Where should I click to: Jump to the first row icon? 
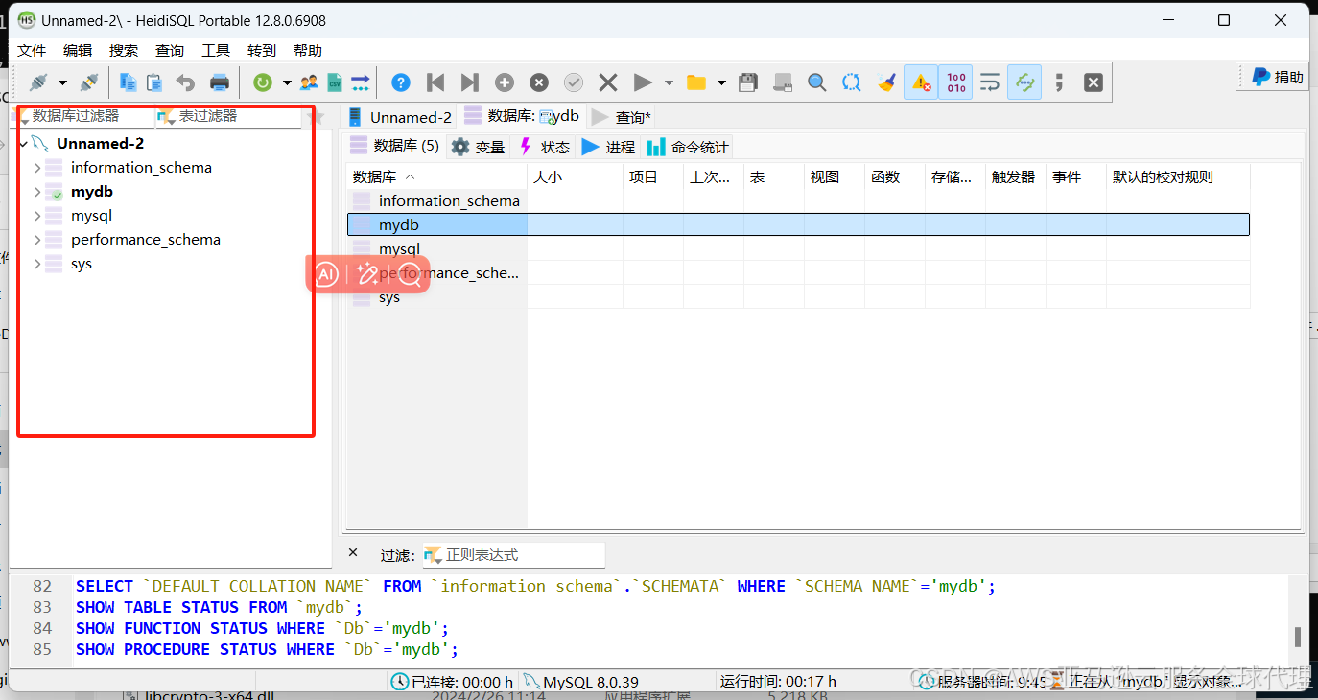click(x=435, y=82)
